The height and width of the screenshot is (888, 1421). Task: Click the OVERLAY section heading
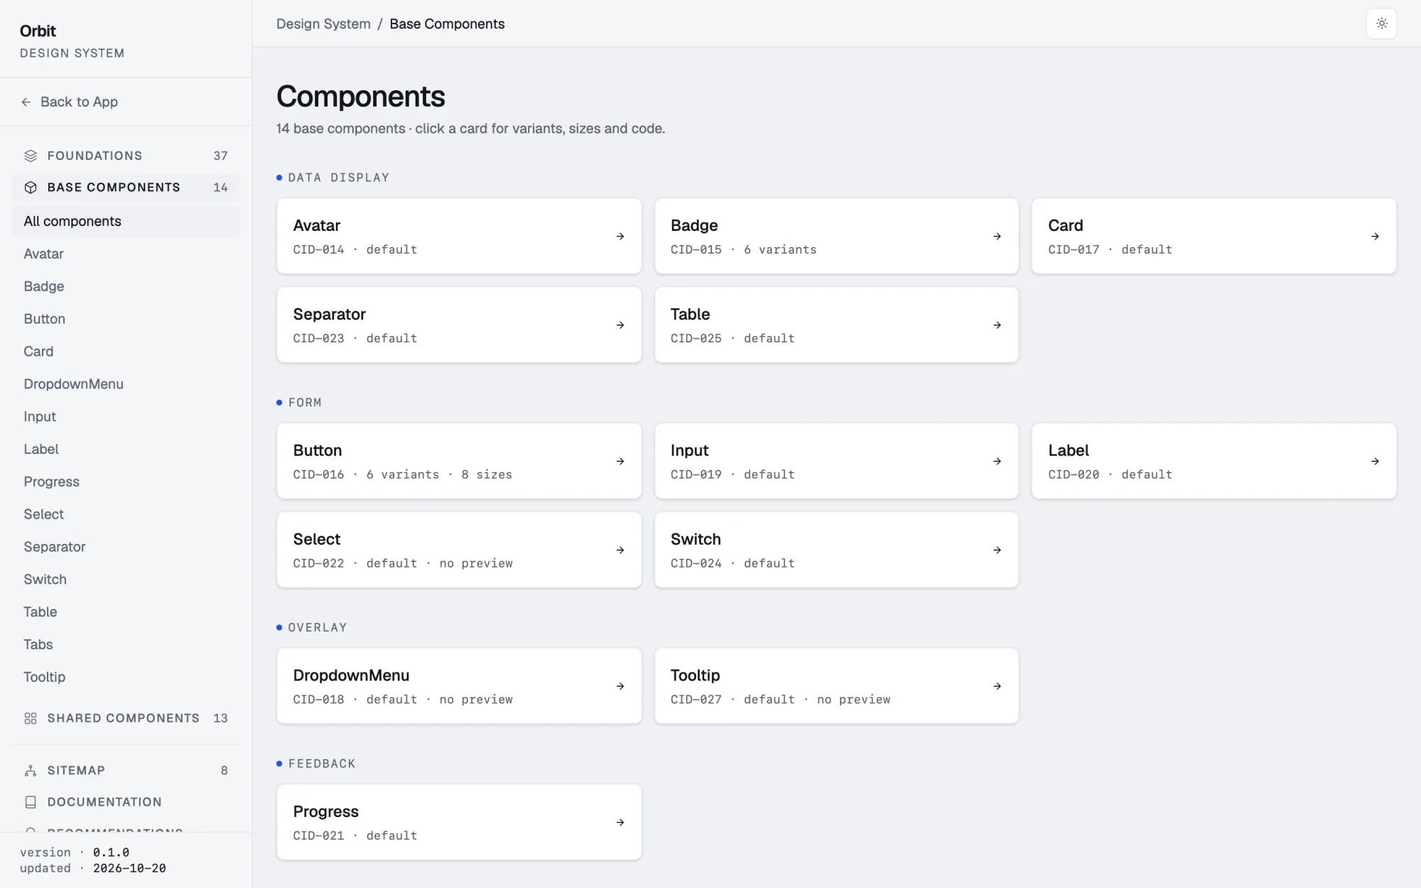(318, 628)
